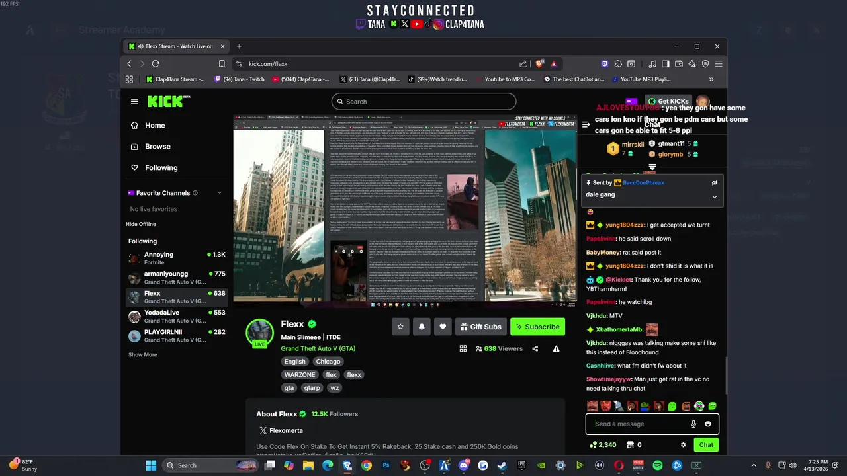Select the gtarp tag

pos(312,388)
